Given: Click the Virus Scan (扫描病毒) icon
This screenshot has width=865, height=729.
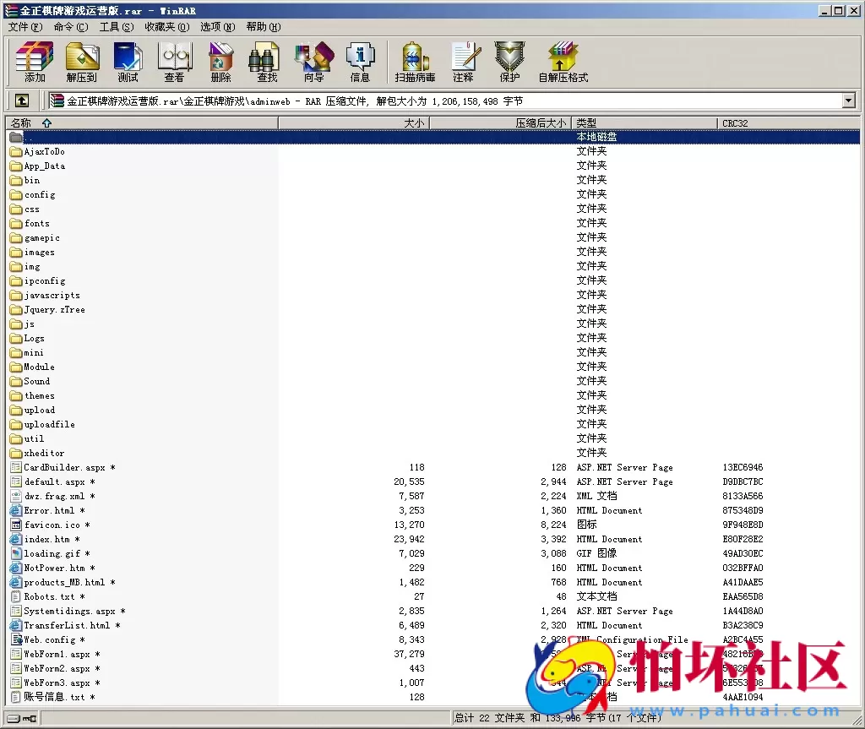Looking at the screenshot, I should (415, 62).
